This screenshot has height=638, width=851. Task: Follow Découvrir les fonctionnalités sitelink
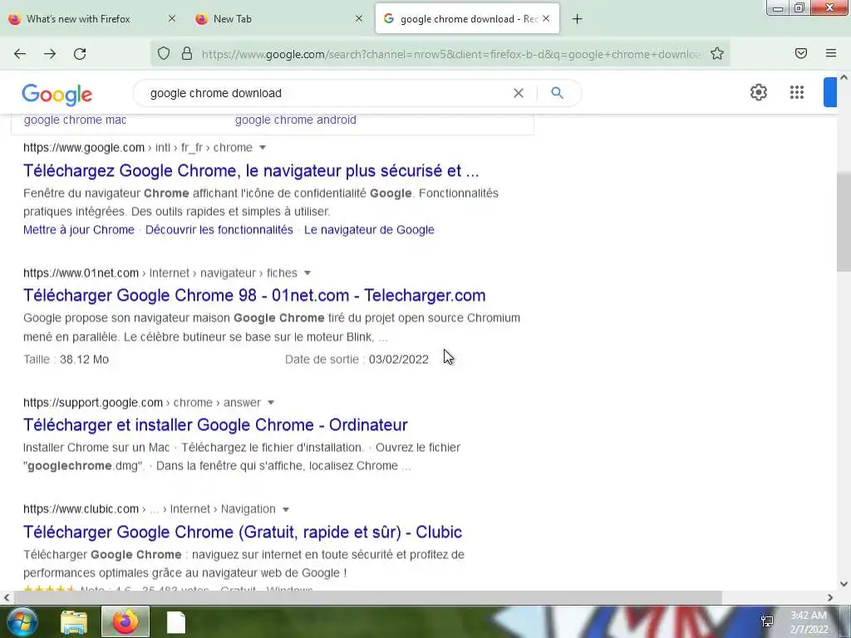[219, 230]
